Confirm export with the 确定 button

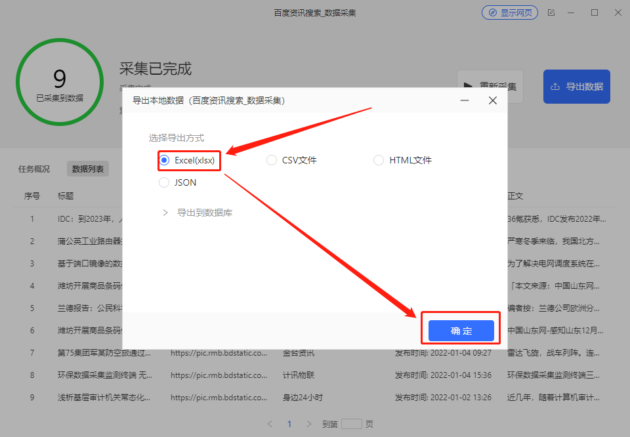[x=461, y=331]
